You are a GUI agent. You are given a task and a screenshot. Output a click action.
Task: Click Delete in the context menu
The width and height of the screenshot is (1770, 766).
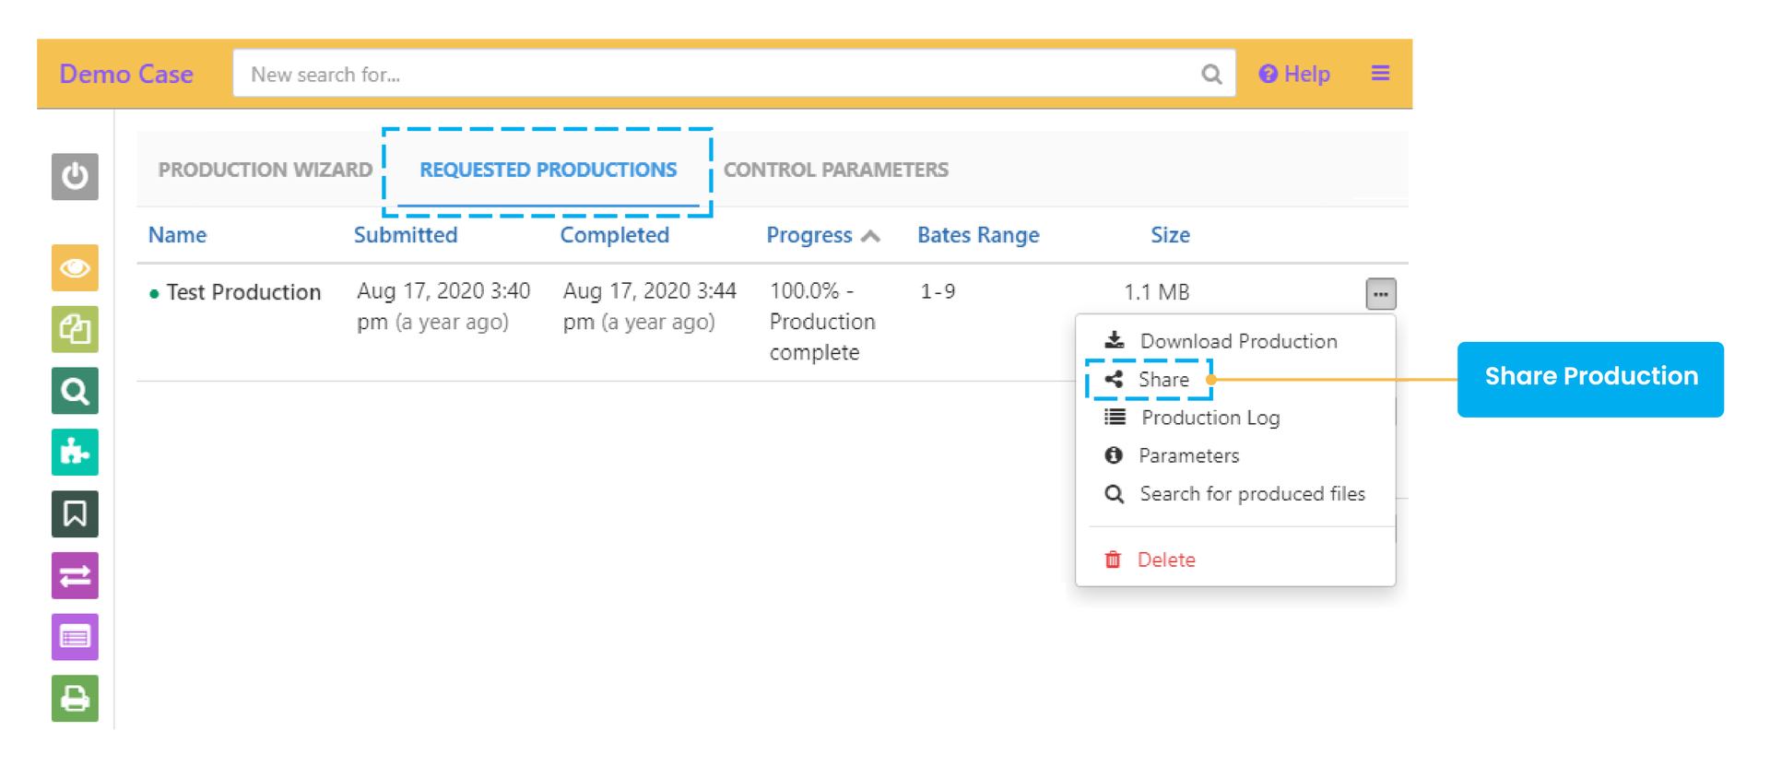tap(1165, 560)
